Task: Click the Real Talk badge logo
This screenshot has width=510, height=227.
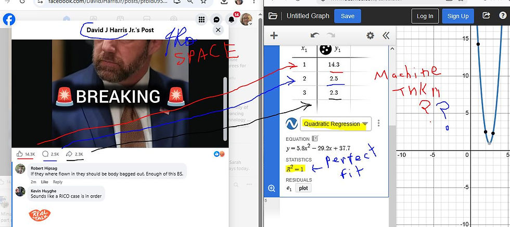Action: coord(40,215)
